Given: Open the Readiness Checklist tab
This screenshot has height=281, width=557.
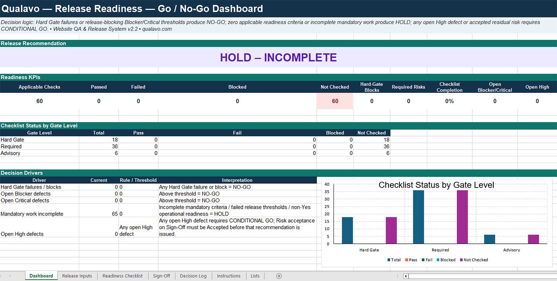Looking at the screenshot, I should pyautogui.click(x=123, y=276).
